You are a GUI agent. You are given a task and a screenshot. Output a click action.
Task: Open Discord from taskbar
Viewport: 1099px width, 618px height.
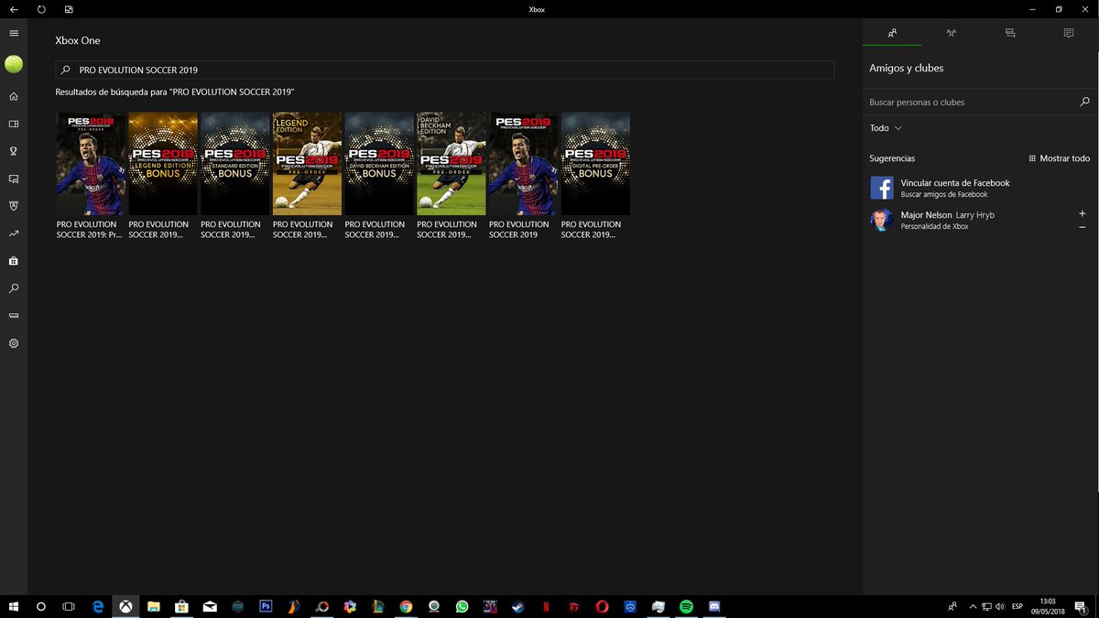pyautogui.click(x=714, y=606)
